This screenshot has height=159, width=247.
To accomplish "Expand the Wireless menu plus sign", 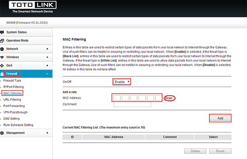I will [47, 57].
